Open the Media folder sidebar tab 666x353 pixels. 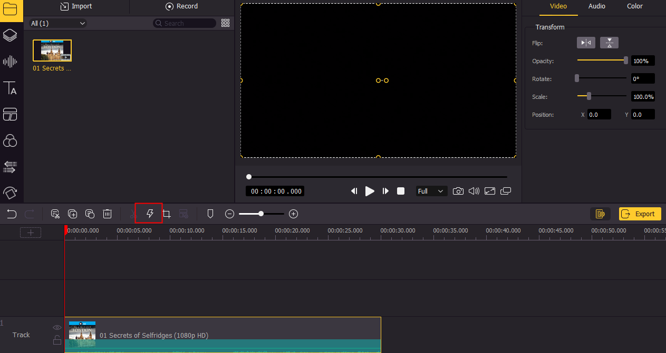10,9
